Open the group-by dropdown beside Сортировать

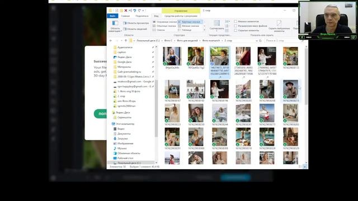228,21
